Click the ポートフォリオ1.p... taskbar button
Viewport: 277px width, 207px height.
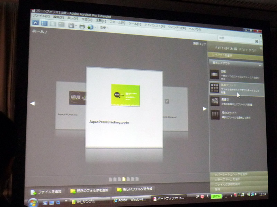[169, 198]
